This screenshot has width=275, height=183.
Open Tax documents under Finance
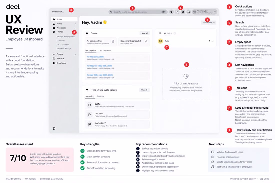(63, 44)
